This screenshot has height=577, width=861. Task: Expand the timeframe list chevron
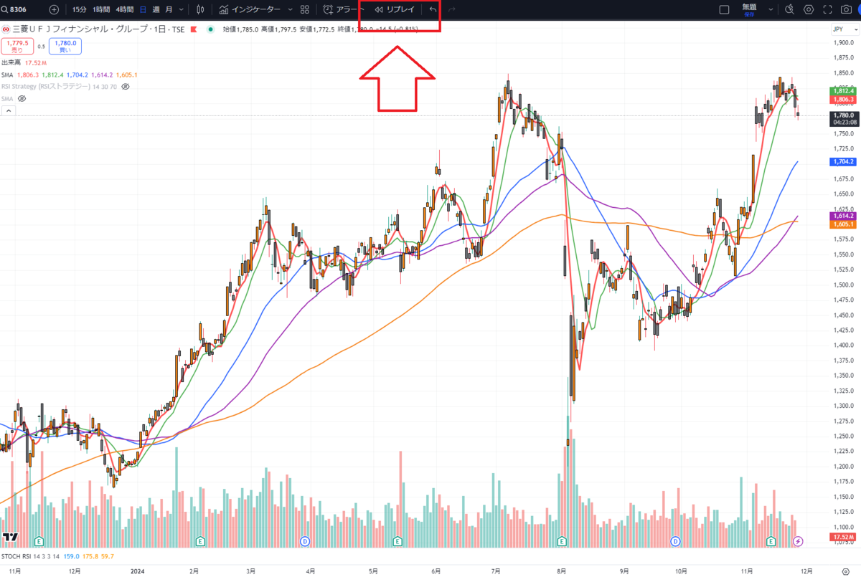click(x=181, y=9)
